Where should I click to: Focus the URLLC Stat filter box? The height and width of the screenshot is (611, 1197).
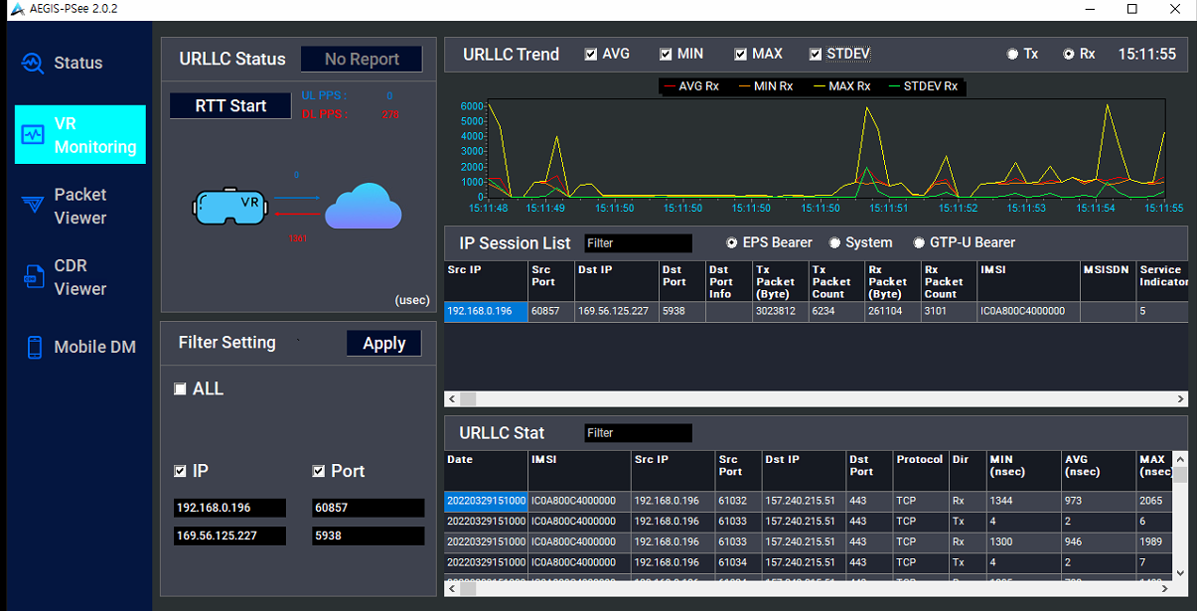(x=638, y=433)
